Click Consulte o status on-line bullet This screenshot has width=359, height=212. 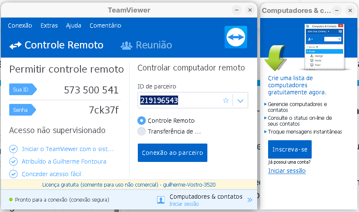tap(300, 121)
